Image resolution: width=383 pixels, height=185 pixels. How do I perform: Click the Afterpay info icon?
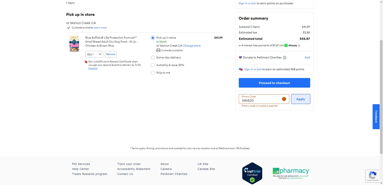(299, 46)
